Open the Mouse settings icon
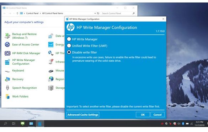 (x=51, y=71)
